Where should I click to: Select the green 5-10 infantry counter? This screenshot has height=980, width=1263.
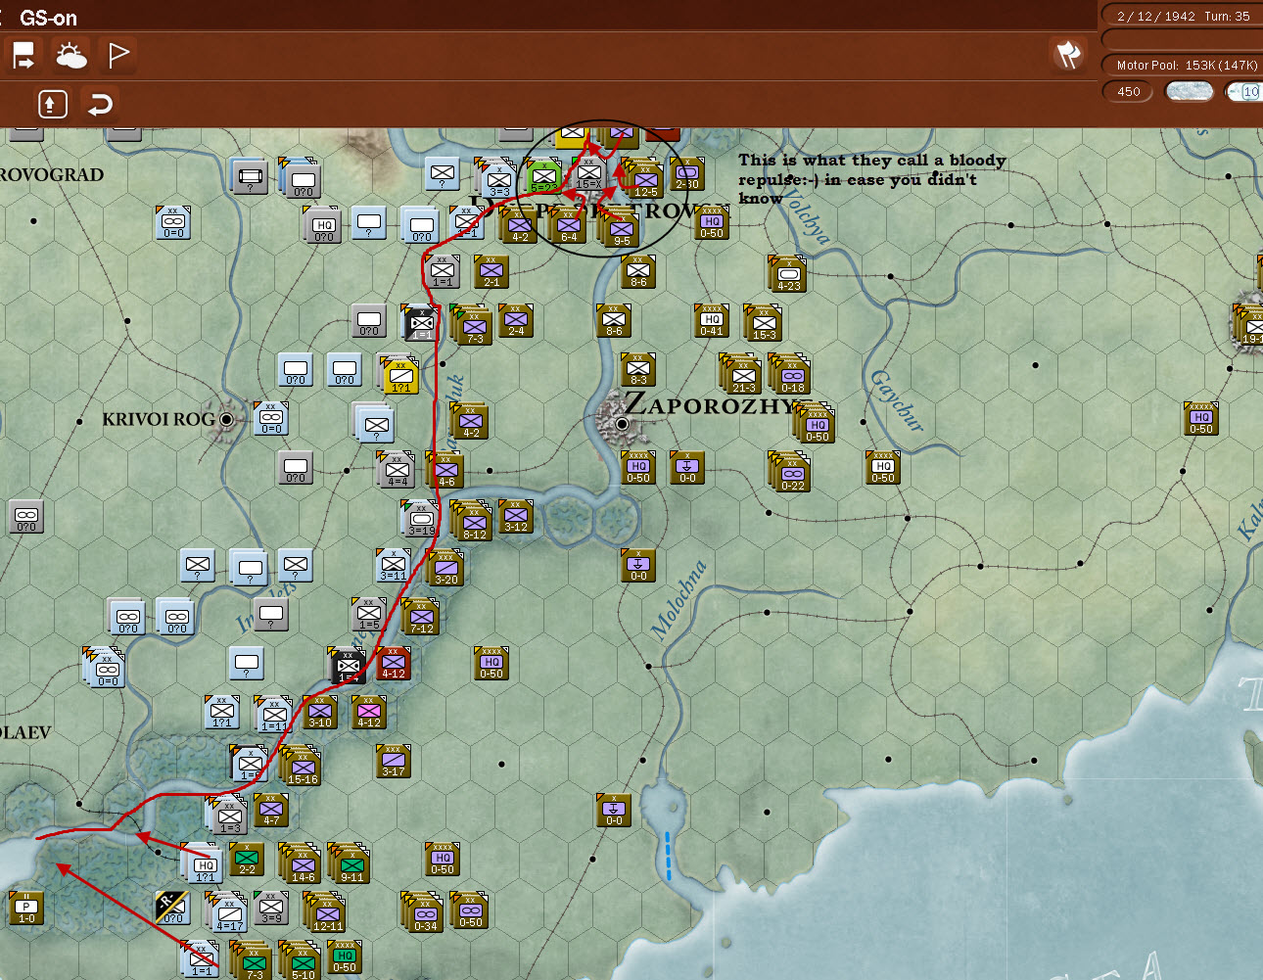pyautogui.click(x=303, y=962)
